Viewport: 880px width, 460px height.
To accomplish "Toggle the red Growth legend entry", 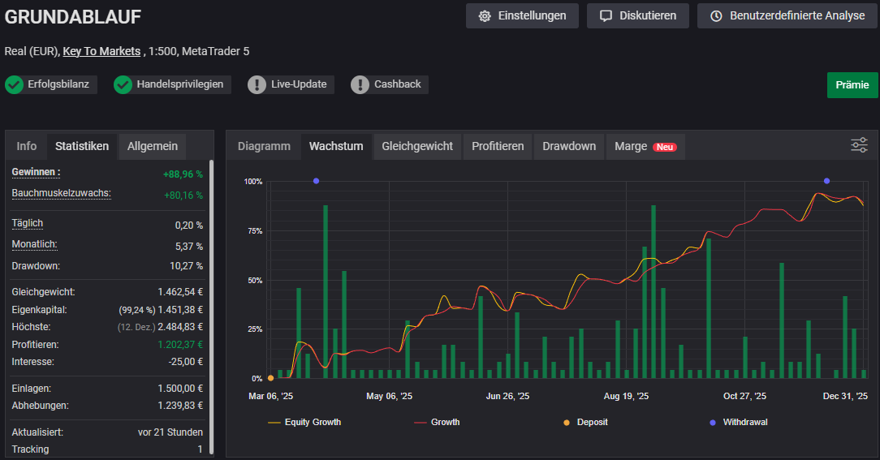I will click(437, 422).
